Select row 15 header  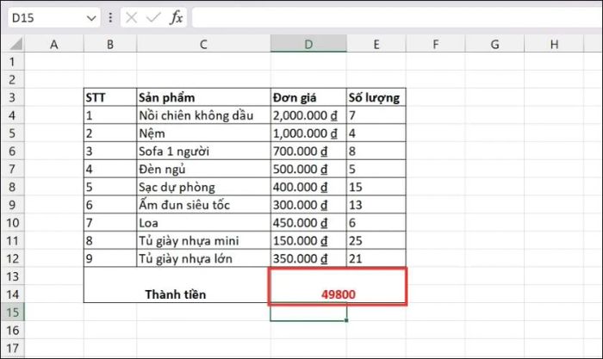12,312
